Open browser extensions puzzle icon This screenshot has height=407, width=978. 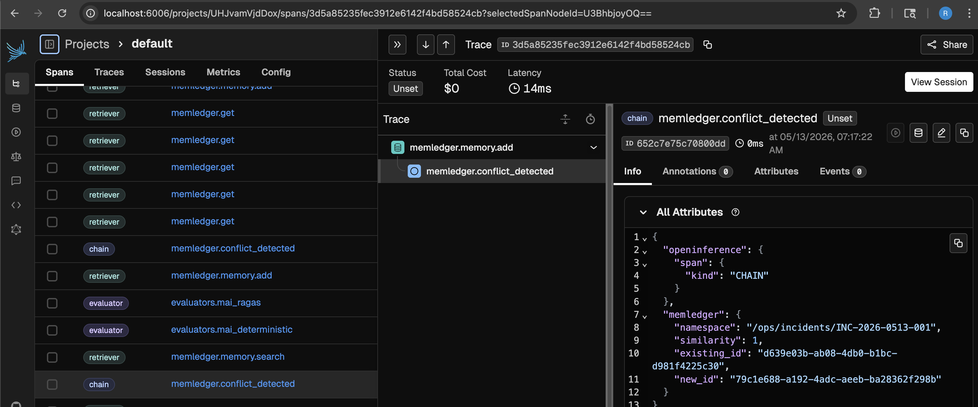pos(874,13)
